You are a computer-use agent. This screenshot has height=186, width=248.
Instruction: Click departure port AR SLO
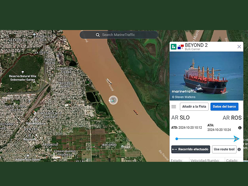click(x=180, y=118)
